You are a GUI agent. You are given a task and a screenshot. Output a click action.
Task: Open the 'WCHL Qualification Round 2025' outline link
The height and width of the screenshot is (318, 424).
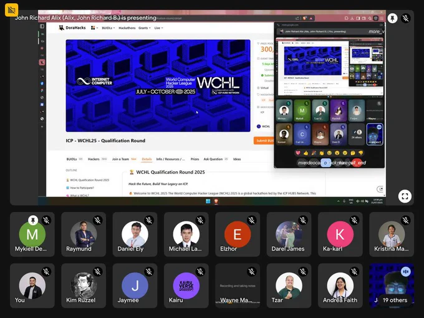pyautogui.click(x=88, y=180)
